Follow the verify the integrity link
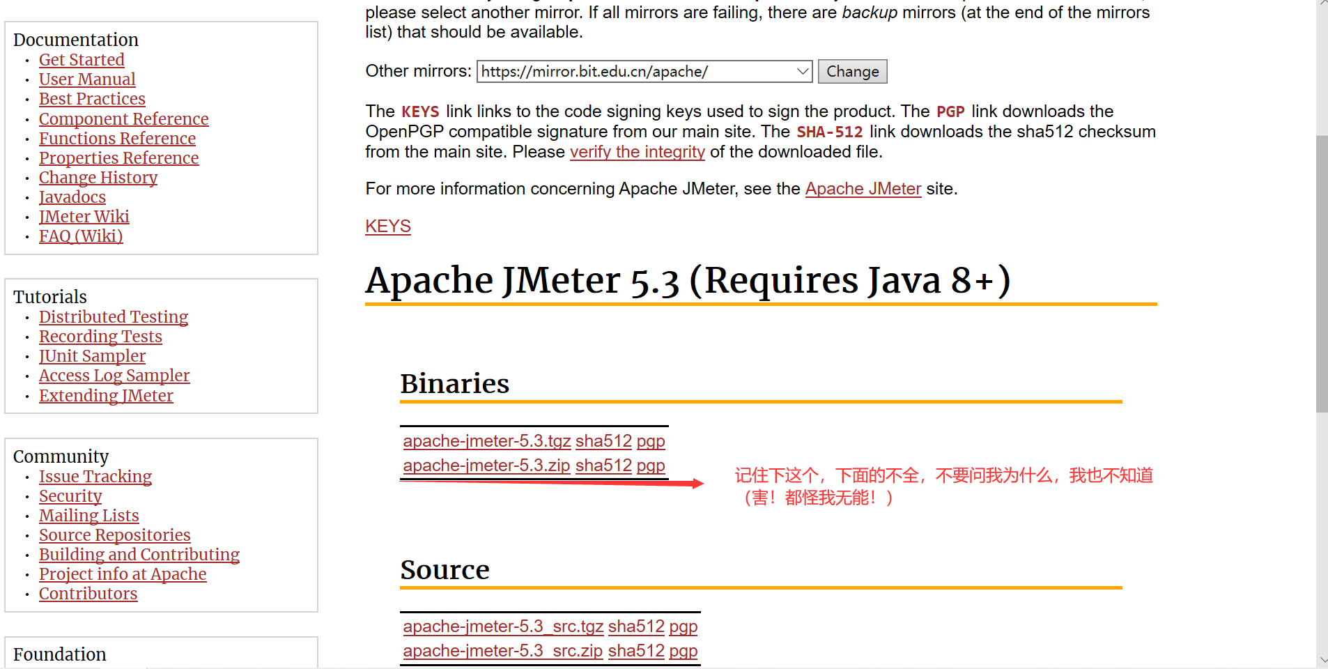Screen dimensions: 1328x669 point(638,152)
